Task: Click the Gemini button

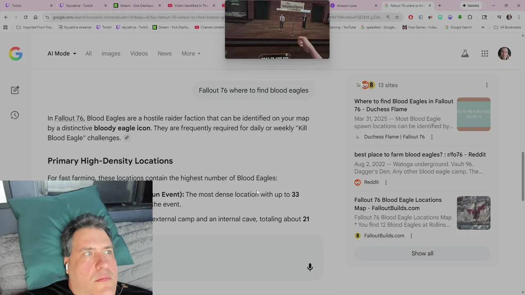Action: click(x=470, y=6)
